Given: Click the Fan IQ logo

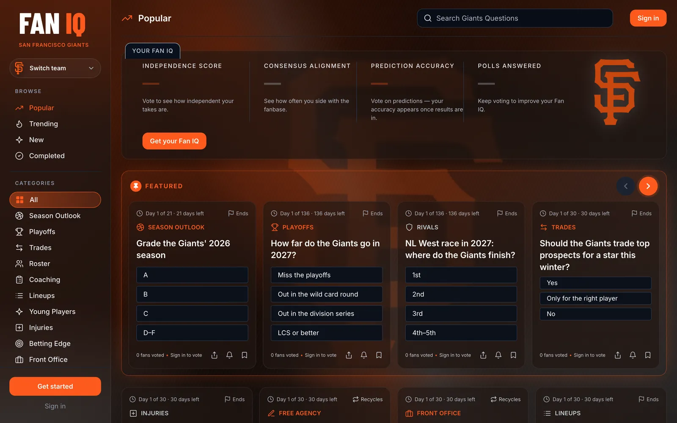Looking at the screenshot, I should pos(52,25).
